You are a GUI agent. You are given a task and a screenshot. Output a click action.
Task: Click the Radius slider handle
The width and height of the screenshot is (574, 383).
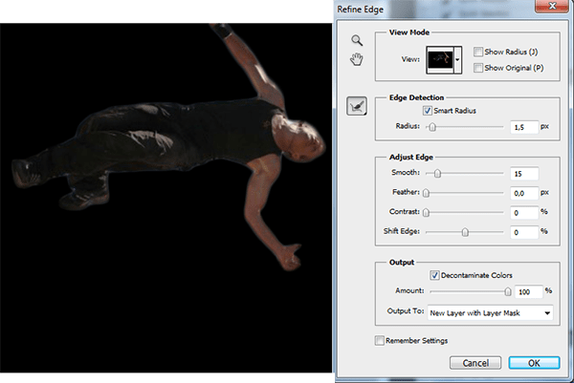[x=432, y=127]
